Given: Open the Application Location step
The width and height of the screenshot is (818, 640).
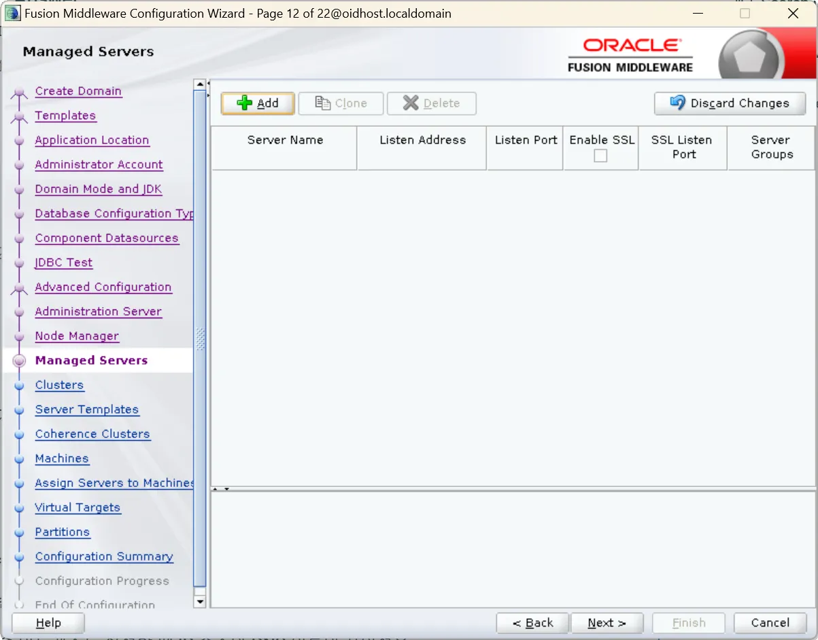Looking at the screenshot, I should pos(92,140).
